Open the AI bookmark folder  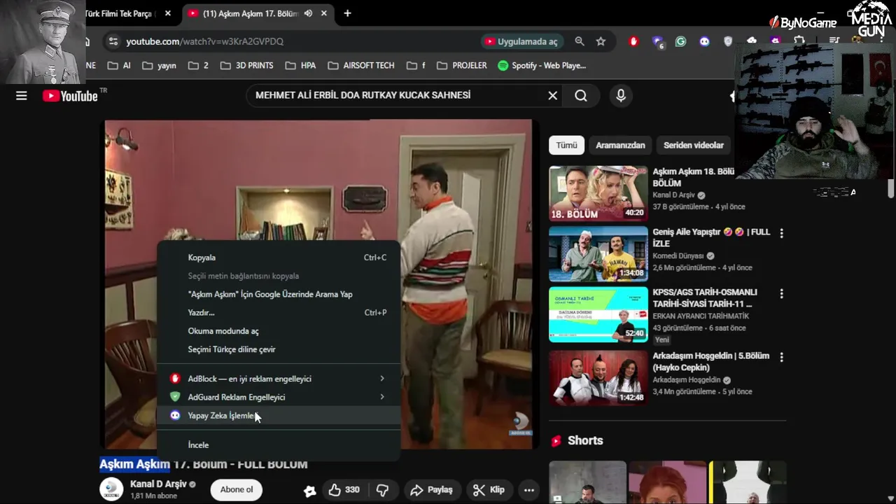click(x=119, y=65)
